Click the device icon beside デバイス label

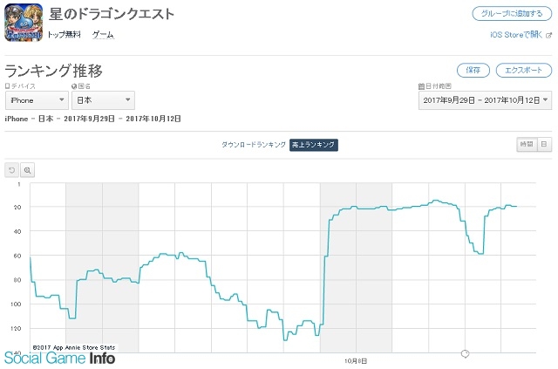coord(7,85)
